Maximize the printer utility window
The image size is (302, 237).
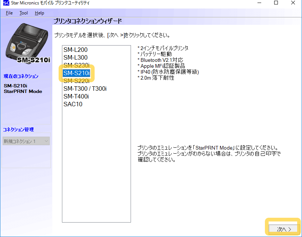276,3
